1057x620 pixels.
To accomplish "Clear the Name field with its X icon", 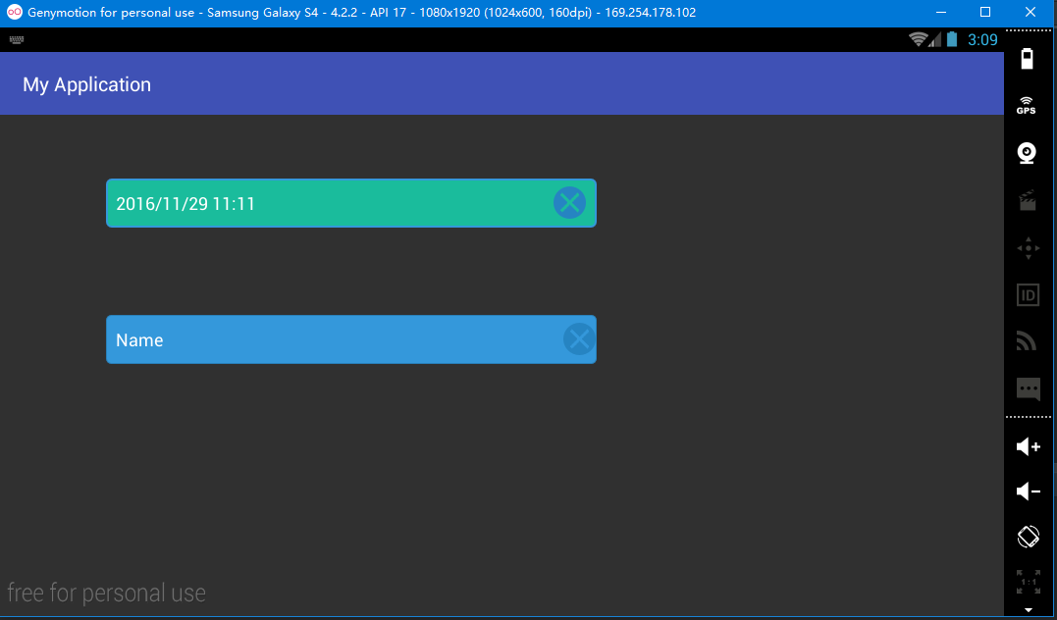I will click(579, 339).
